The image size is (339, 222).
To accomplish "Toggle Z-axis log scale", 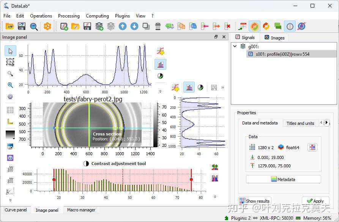I will coord(10,192).
